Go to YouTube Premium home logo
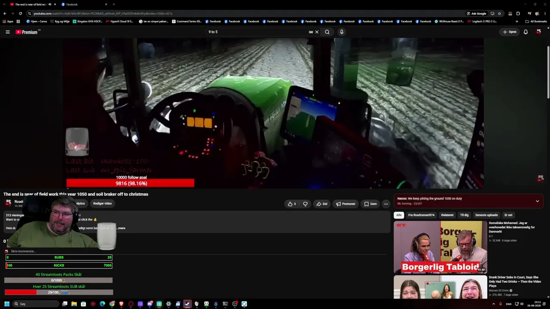 (x=27, y=32)
